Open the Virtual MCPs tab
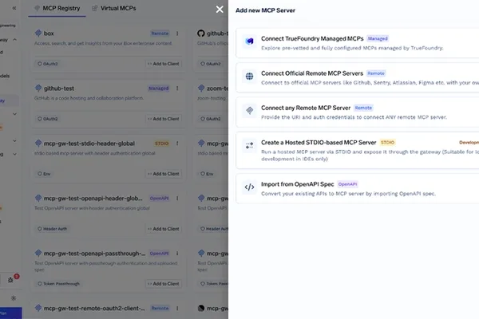 tap(114, 8)
